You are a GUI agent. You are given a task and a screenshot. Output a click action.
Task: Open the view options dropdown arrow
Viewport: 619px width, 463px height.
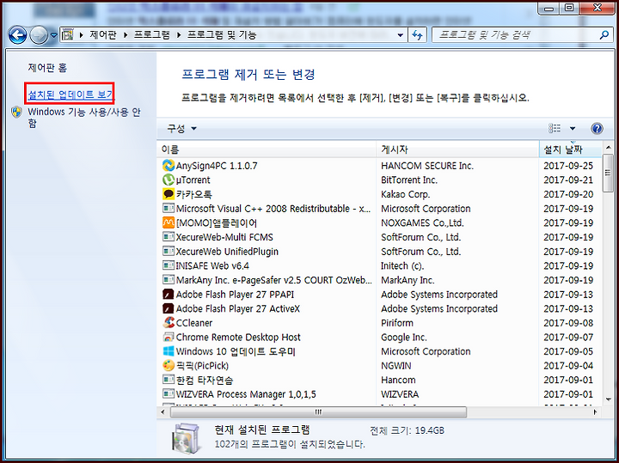(x=573, y=128)
